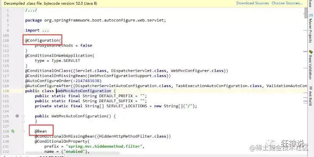Click the proxyBeanMethods = false text

click(64, 45)
